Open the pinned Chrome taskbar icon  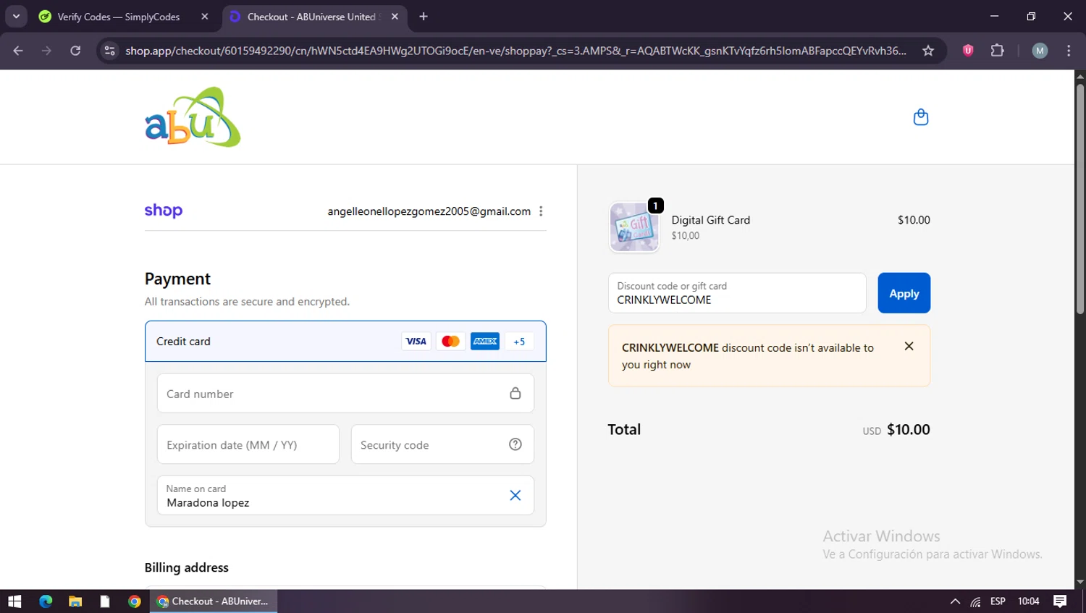tap(135, 601)
